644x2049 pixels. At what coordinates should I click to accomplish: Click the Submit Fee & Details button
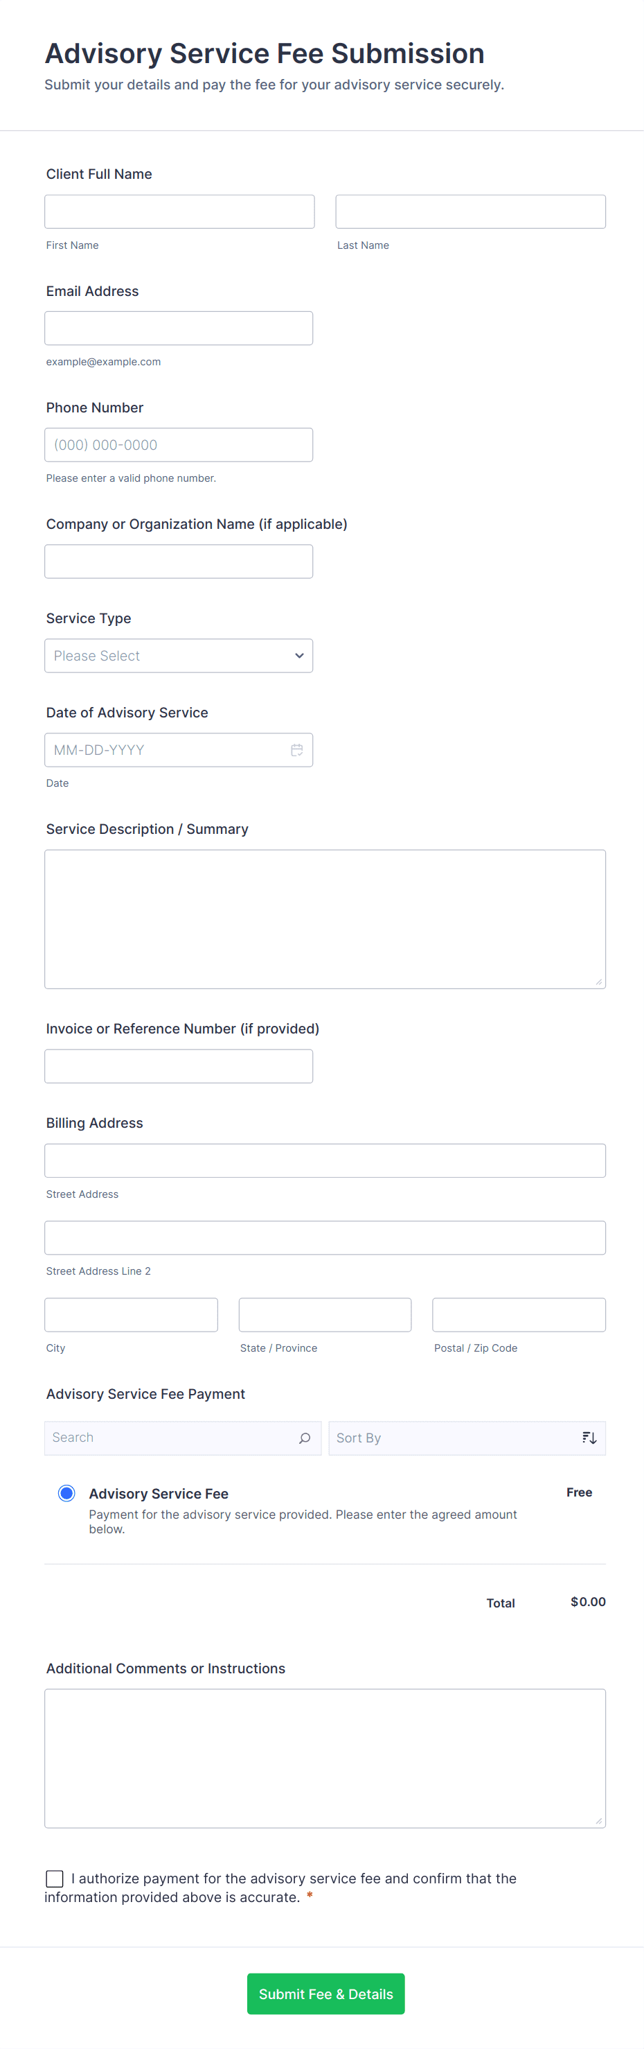click(325, 1994)
